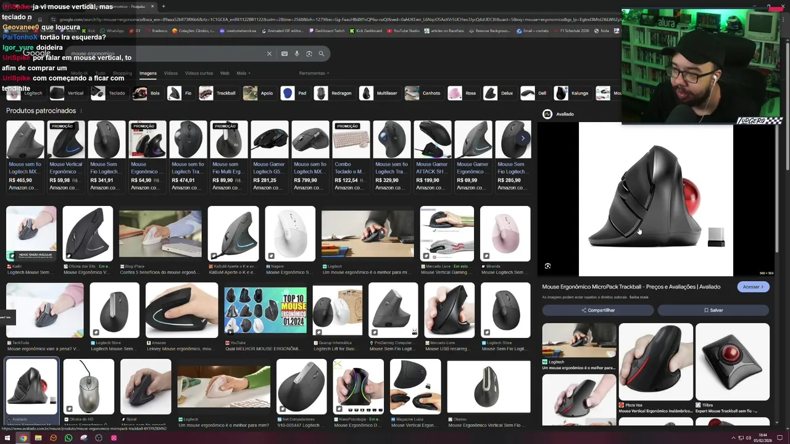The width and height of the screenshot is (790, 444).
Task: Open WhatsApp from the Windows taskbar
Action: pyautogui.click(x=69, y=438)
